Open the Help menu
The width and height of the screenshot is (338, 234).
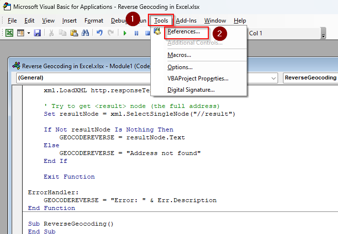pyautogui.click(x=240, y=21)
